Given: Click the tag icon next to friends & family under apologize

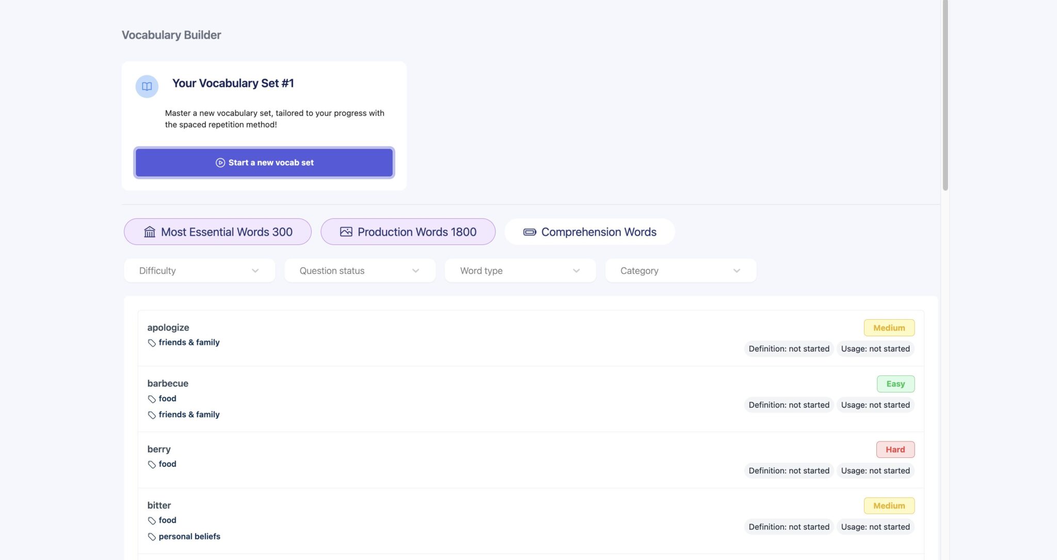Looking at the screenshot, I should click(152, 342).
